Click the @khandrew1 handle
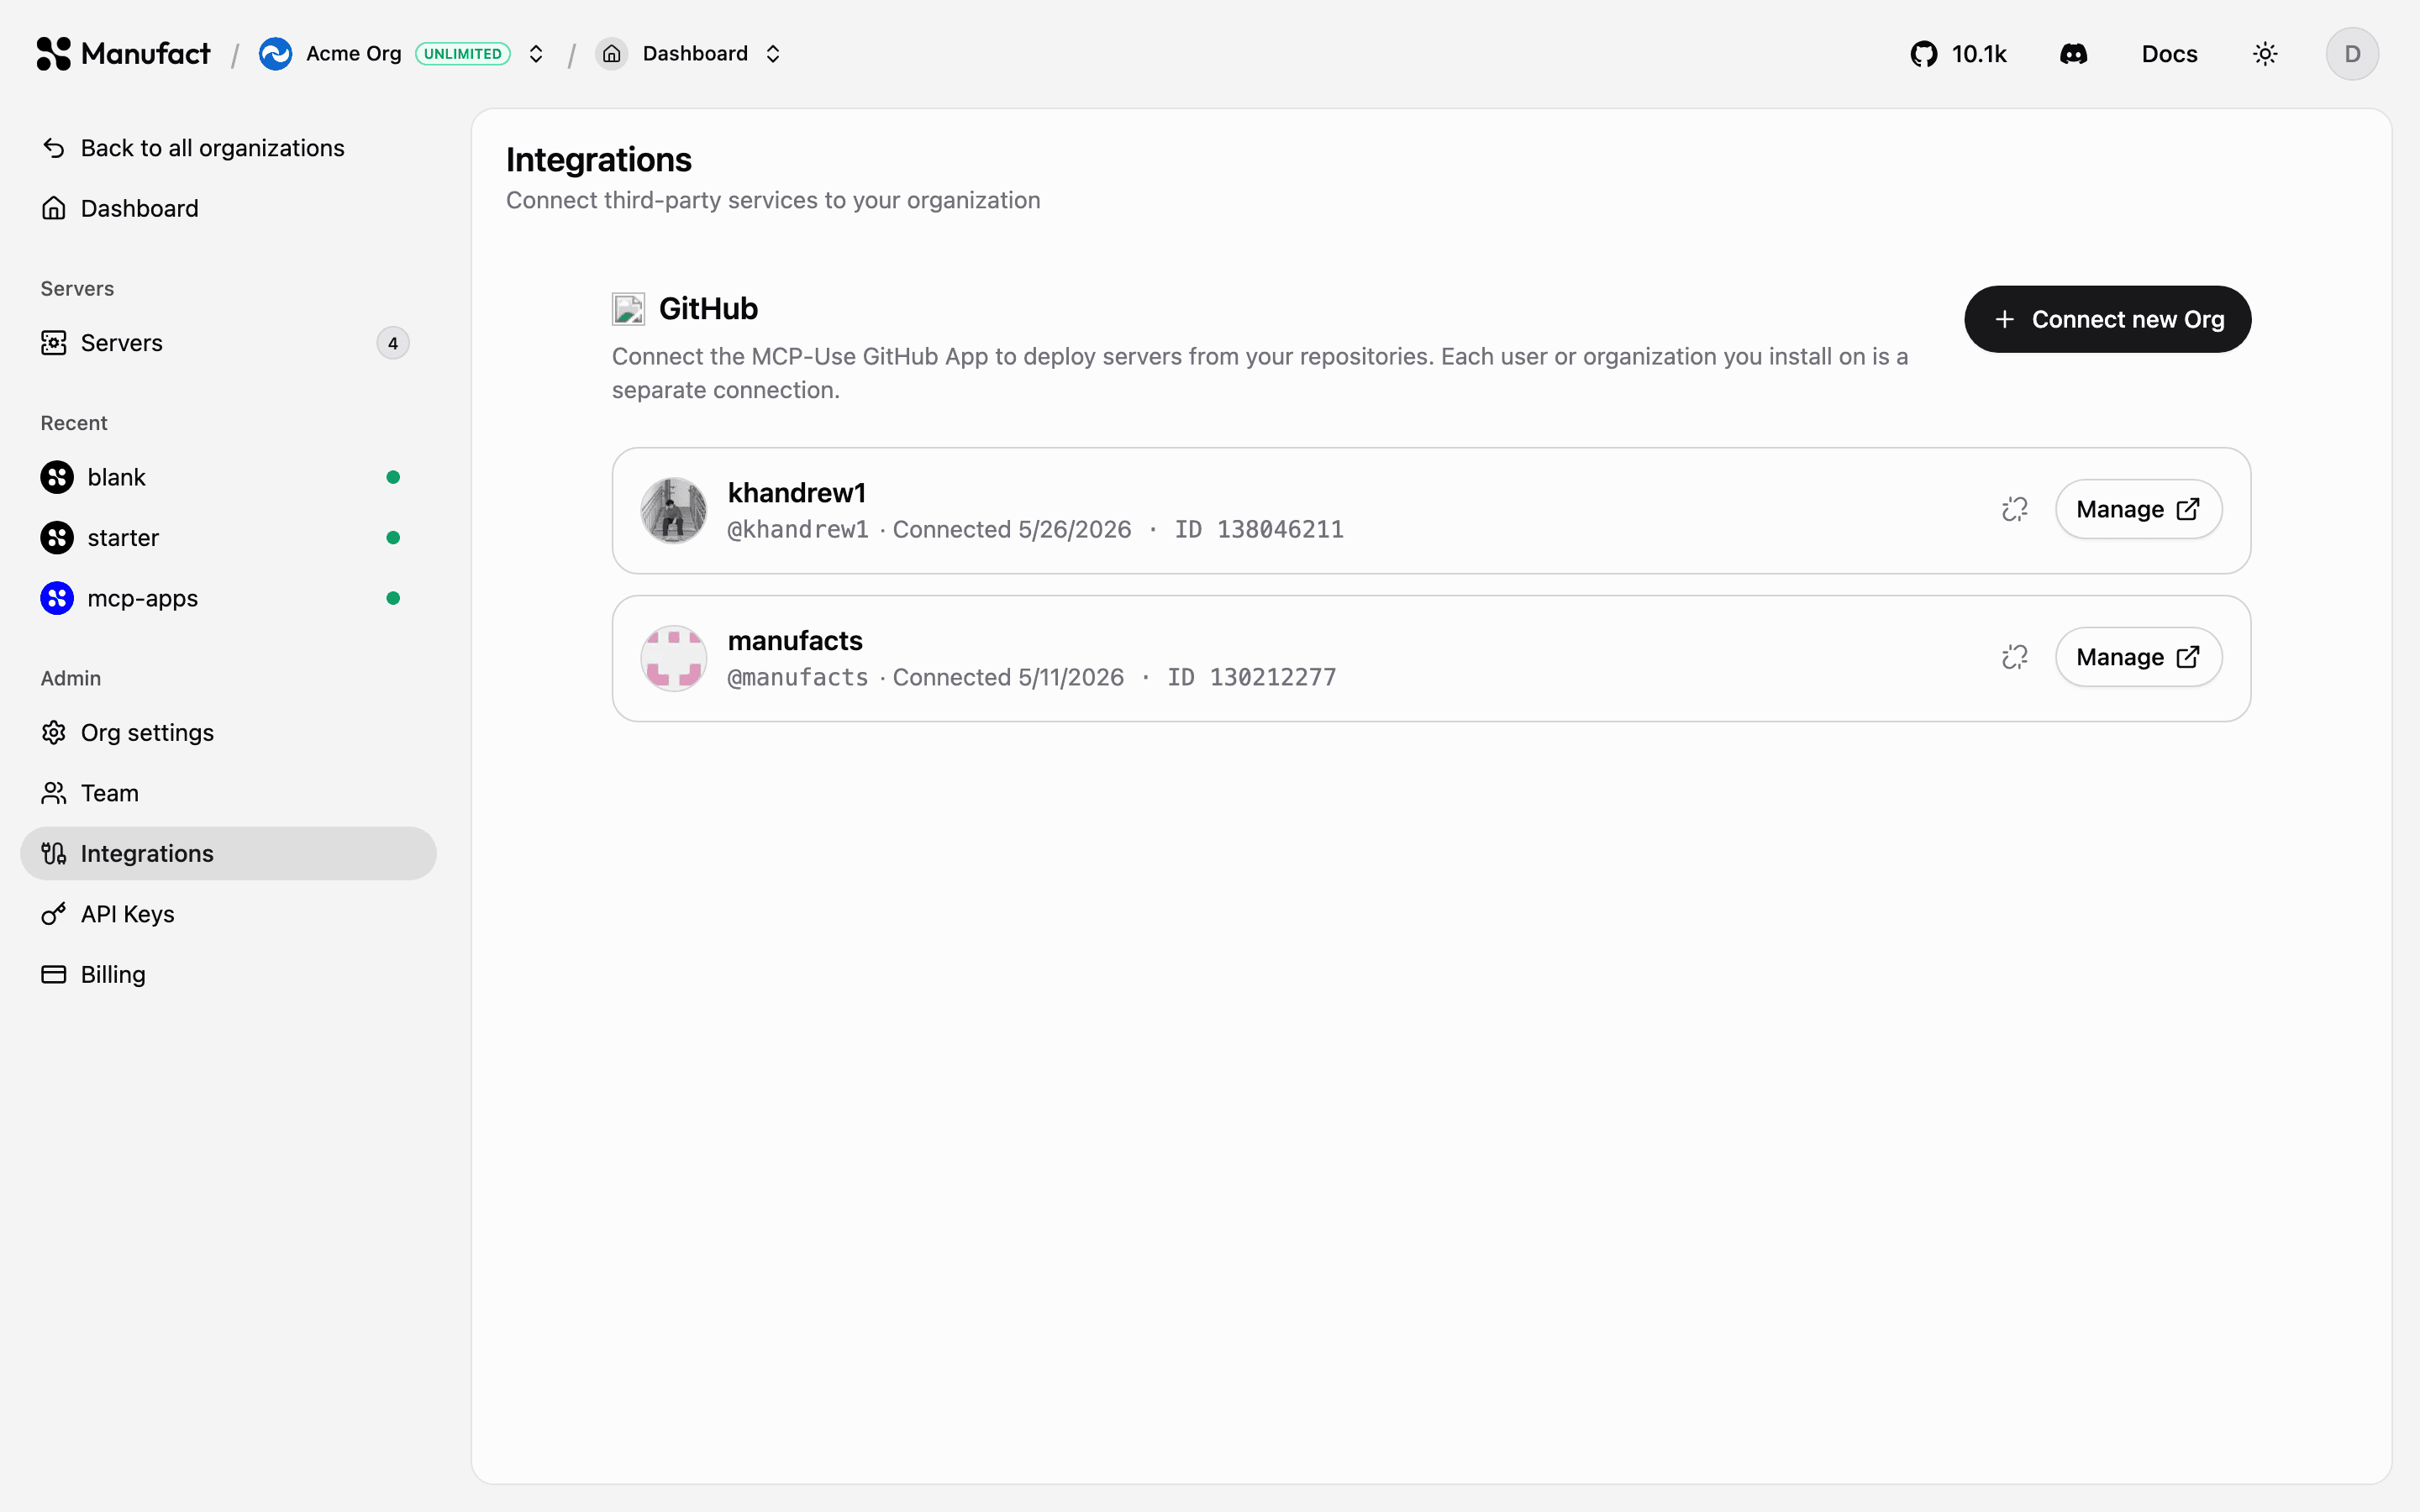This screenshot has height=1512, width=2420. pyautogui.click(x=798, y=529)
